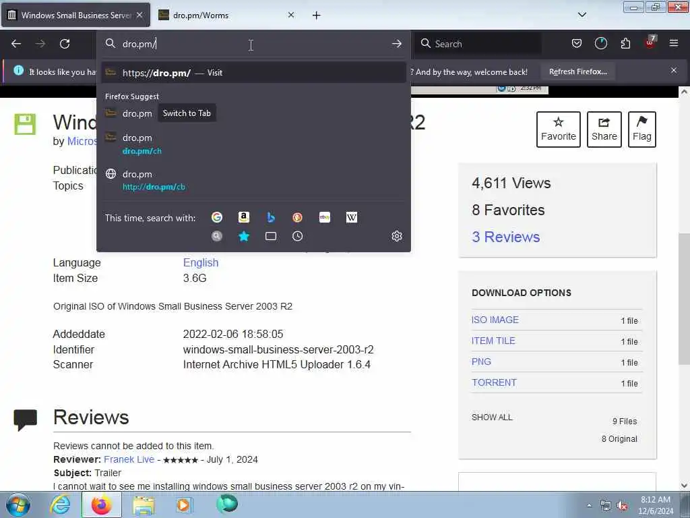
Task: Search in Bookmarks star icon
Action: 244,236
